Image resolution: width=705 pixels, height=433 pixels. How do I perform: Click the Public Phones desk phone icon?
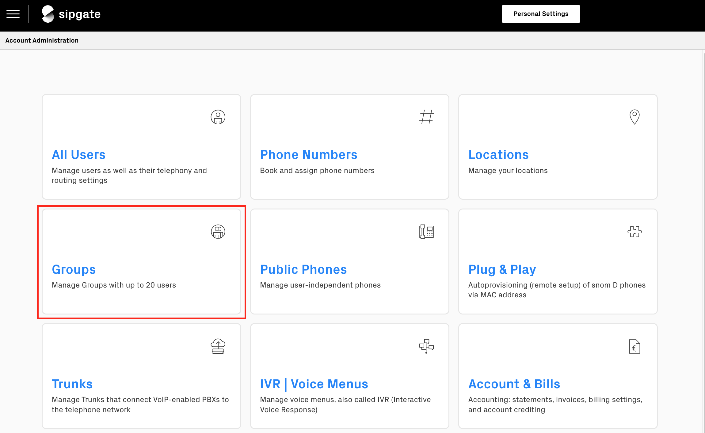pyautogui.click(x=426, y=232)
